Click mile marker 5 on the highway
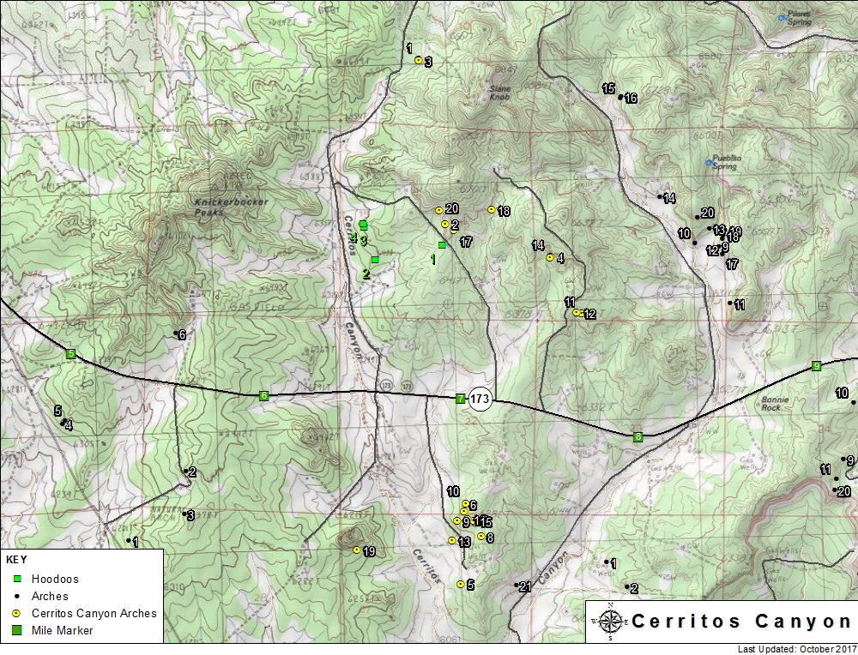The height and width of the screenshot is (655, 858). 71,353
